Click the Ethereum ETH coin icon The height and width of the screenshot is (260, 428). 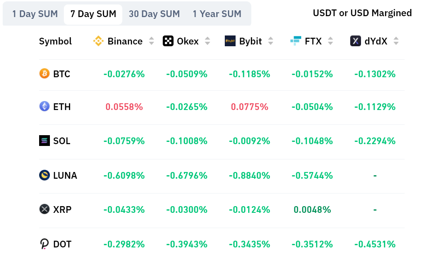[45, 106]
